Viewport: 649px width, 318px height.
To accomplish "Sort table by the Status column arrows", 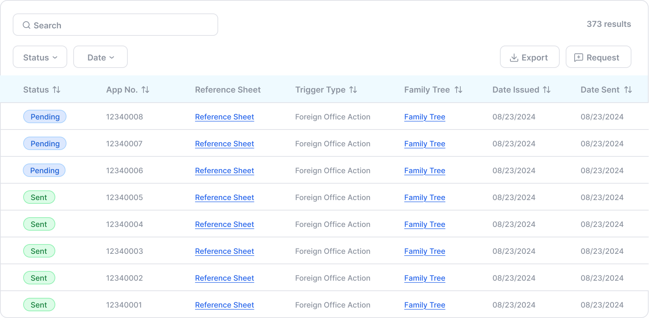I will [56, 90].
